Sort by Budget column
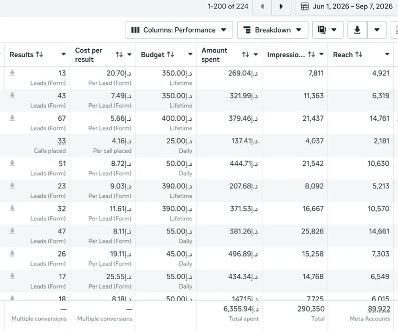Screen dimensions: 398x331 click(x=171, y=55)
